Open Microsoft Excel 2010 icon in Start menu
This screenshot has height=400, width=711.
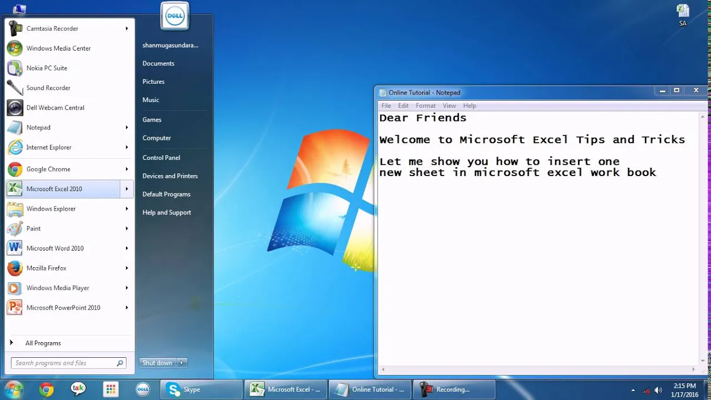15,189
